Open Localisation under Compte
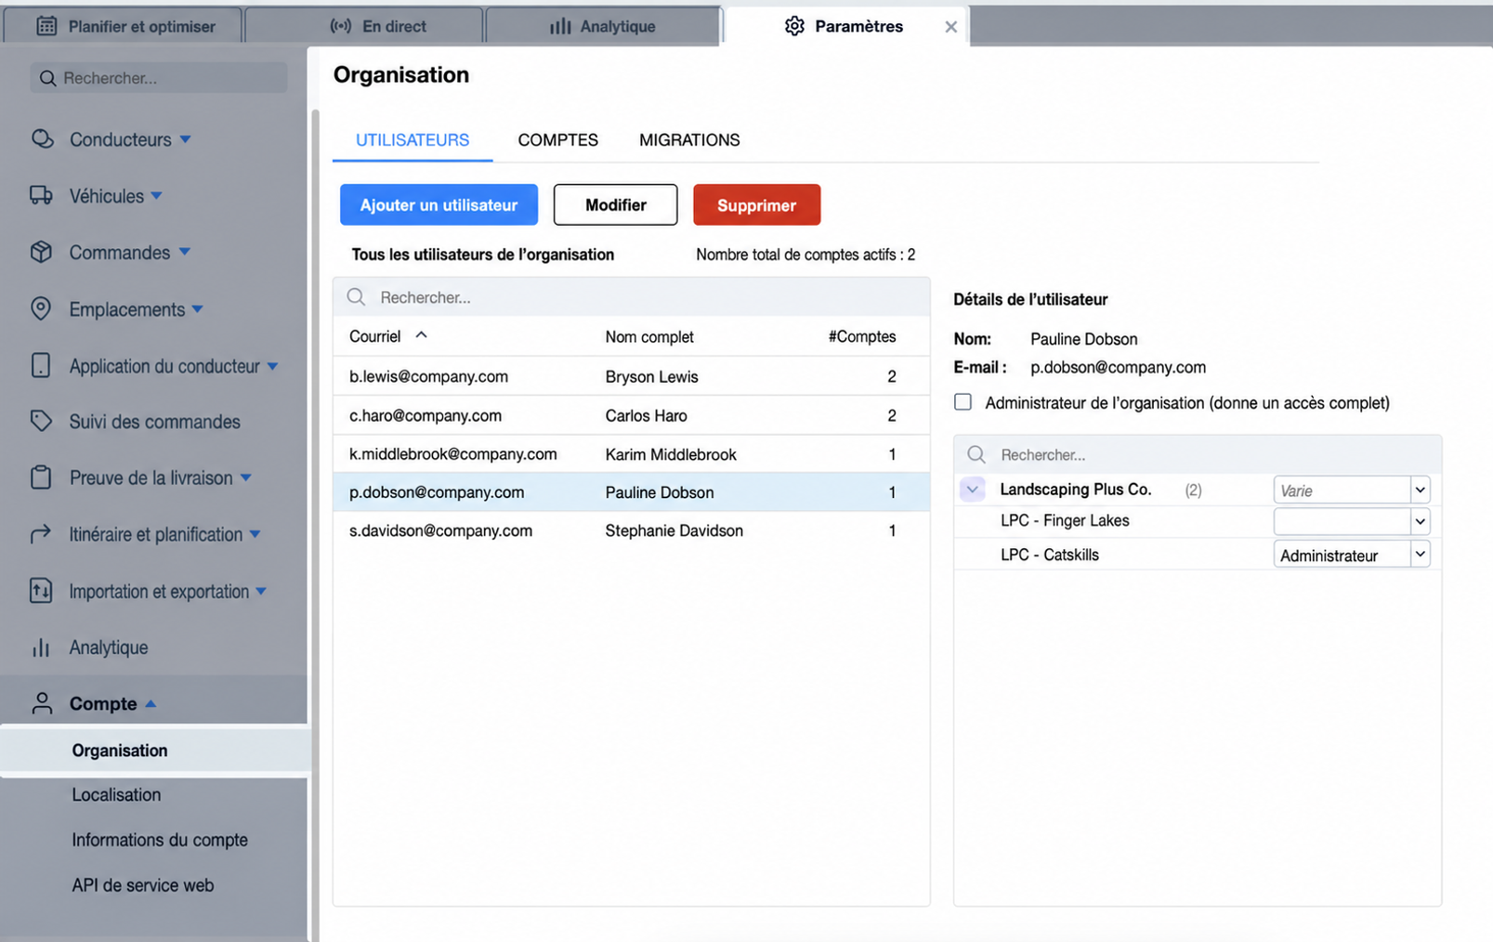This screenshot has height=942, width=1493. (x=116, y=794)
